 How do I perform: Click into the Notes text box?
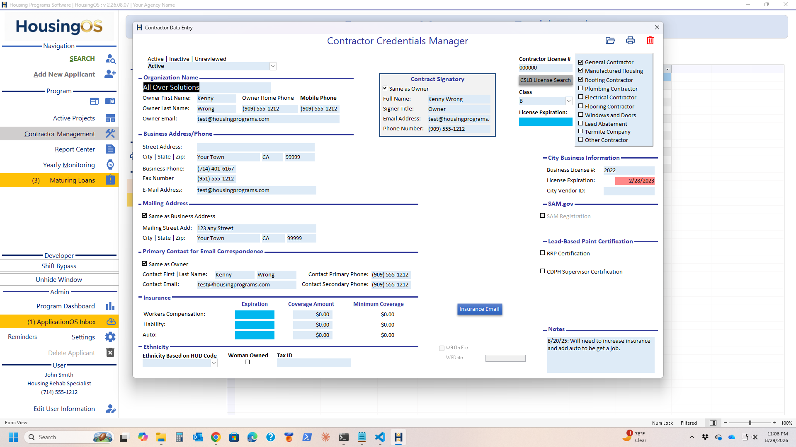pos(601,355)
